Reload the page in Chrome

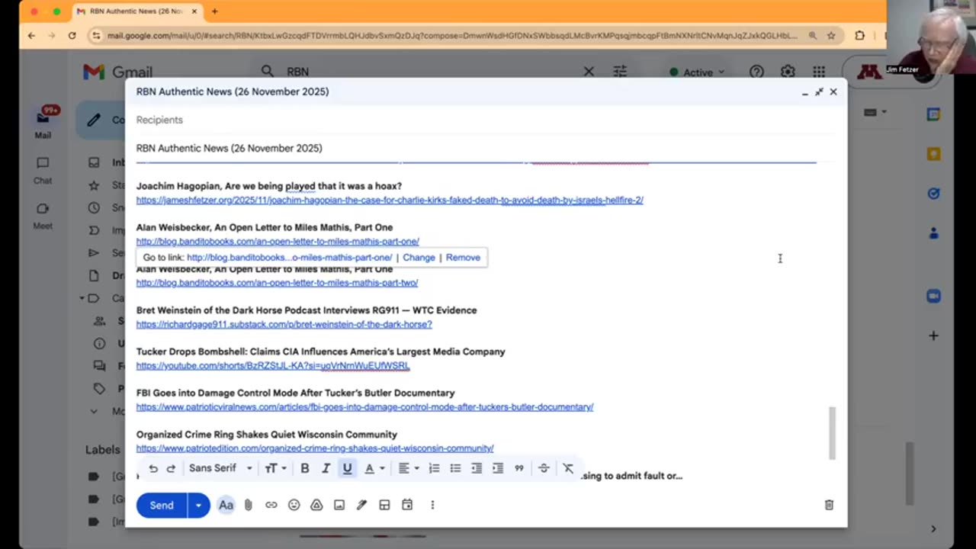72,35
